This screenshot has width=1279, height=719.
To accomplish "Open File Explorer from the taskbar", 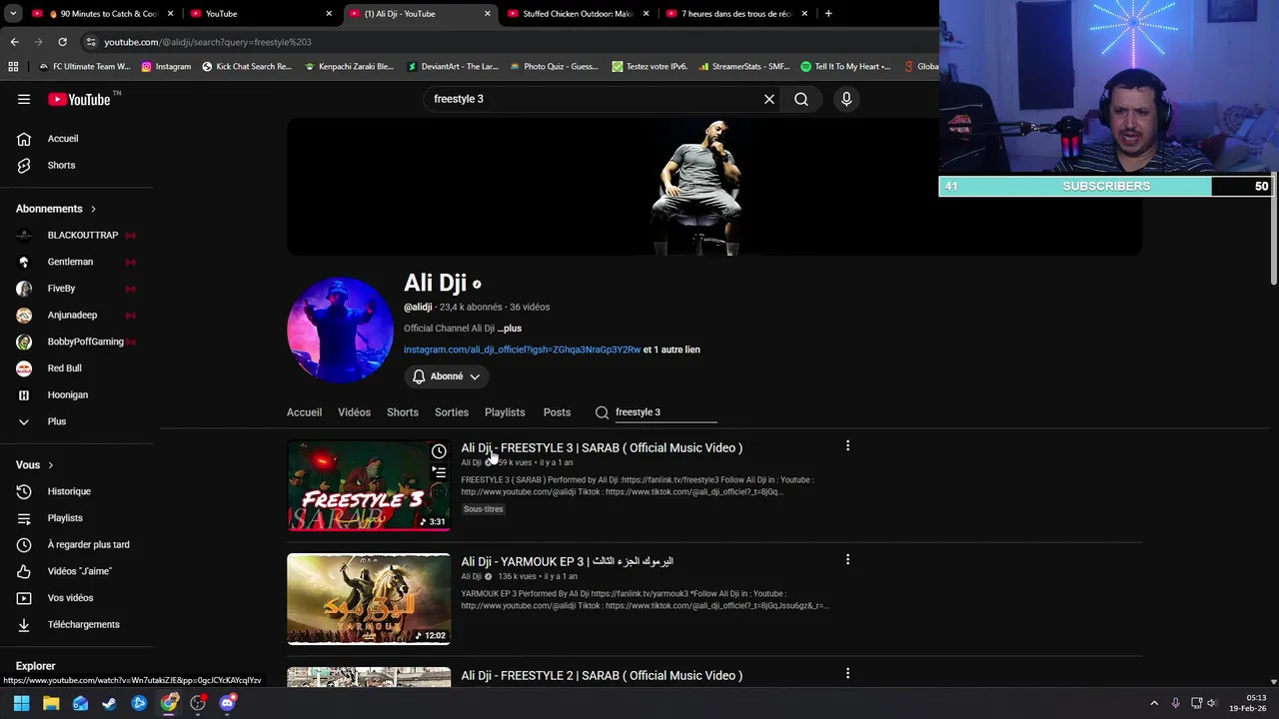I will click(x=51, y=703).
